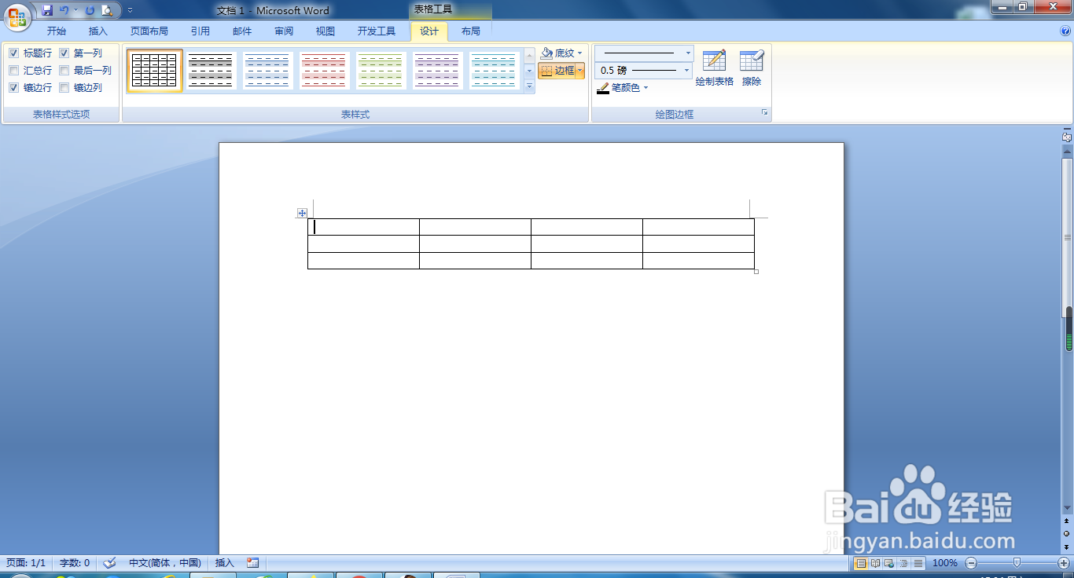Open the 笔颜色 dropdown arrow
This screenshot has height=578, width=1074.
646,88
